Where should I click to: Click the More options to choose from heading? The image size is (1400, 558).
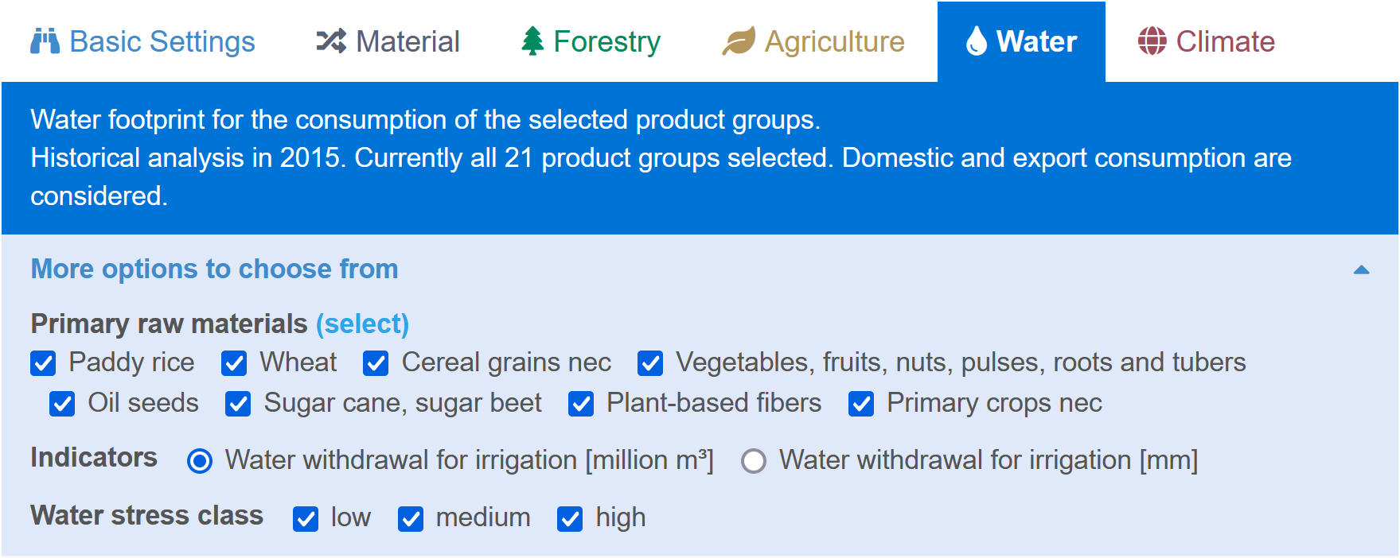pos(214,269)
